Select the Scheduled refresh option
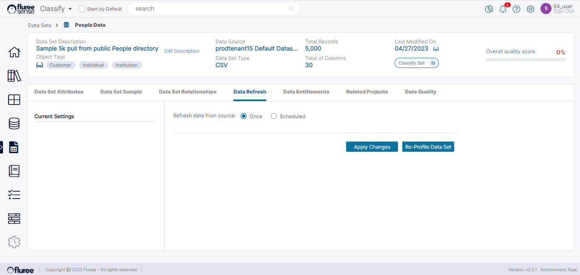Image resolution: width=580 pixels, height=275 pixels. coord(274,116)
